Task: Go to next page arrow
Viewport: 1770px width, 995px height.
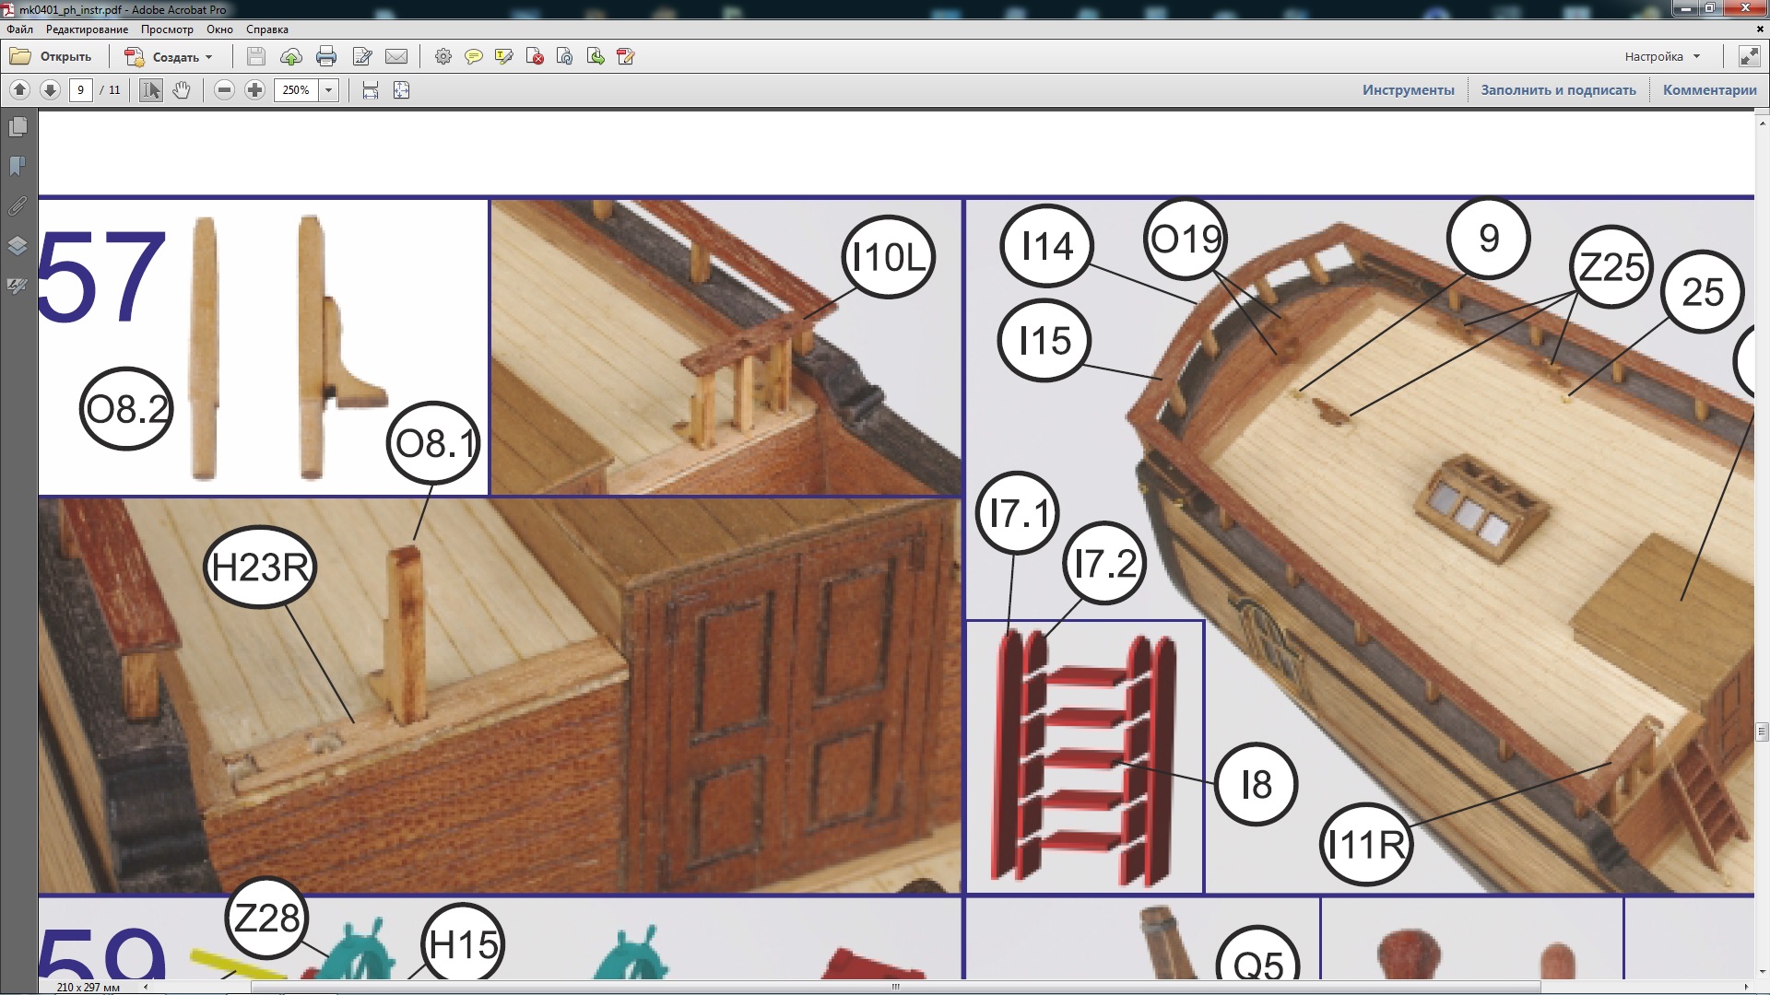Action: click(51, 89)
